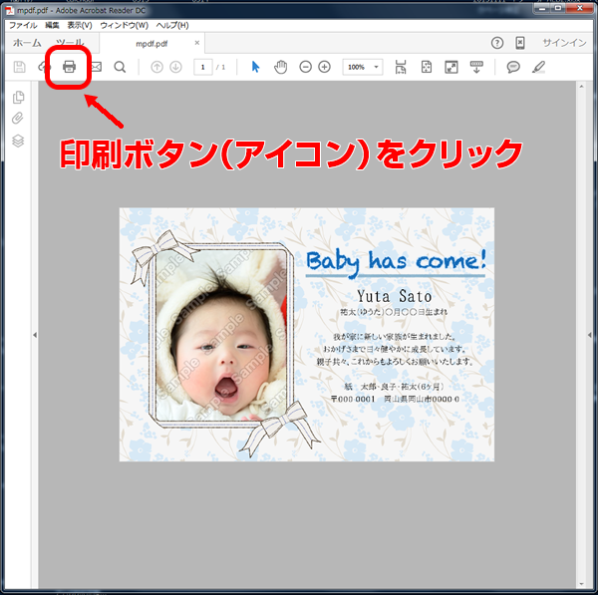Click the print icon in the toolbar
598x595 pixels.
(x=69, y=67)
